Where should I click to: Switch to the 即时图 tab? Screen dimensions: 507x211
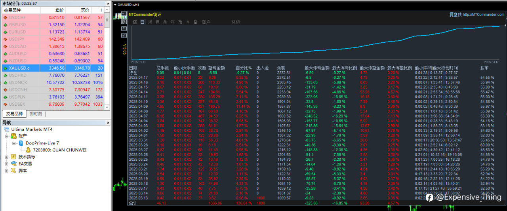[36, 114]
